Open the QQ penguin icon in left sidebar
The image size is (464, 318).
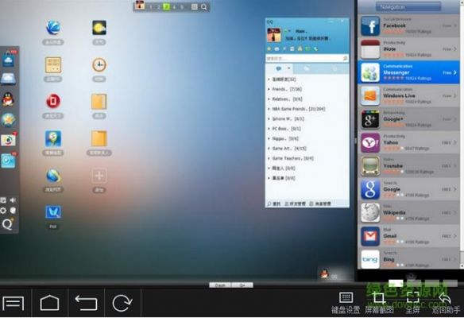tap(8, 99)
